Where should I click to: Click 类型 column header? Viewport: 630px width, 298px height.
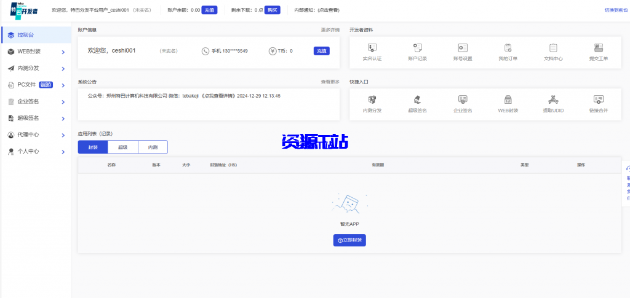(524, 165)
